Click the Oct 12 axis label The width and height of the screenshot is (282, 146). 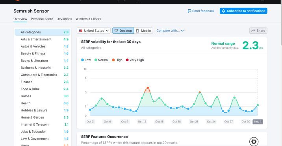click(142, 122)
